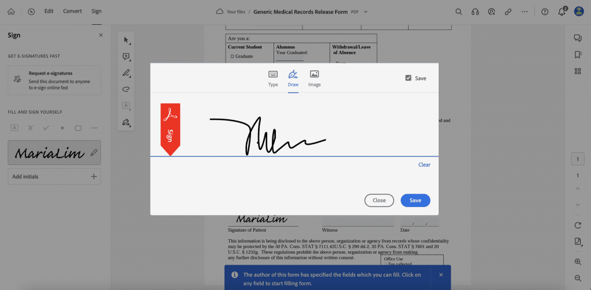Screen dimensions: 591x290
Task: Copy link icon in the top bar
Action: click(x=508, y=12)
